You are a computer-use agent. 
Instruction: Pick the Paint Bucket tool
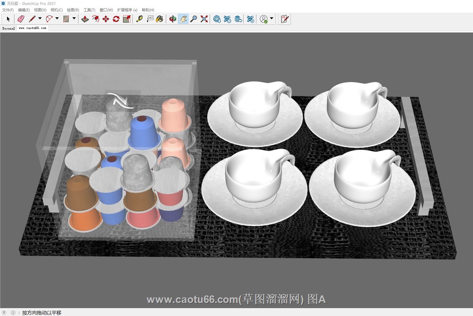click(x=160, y=19)
